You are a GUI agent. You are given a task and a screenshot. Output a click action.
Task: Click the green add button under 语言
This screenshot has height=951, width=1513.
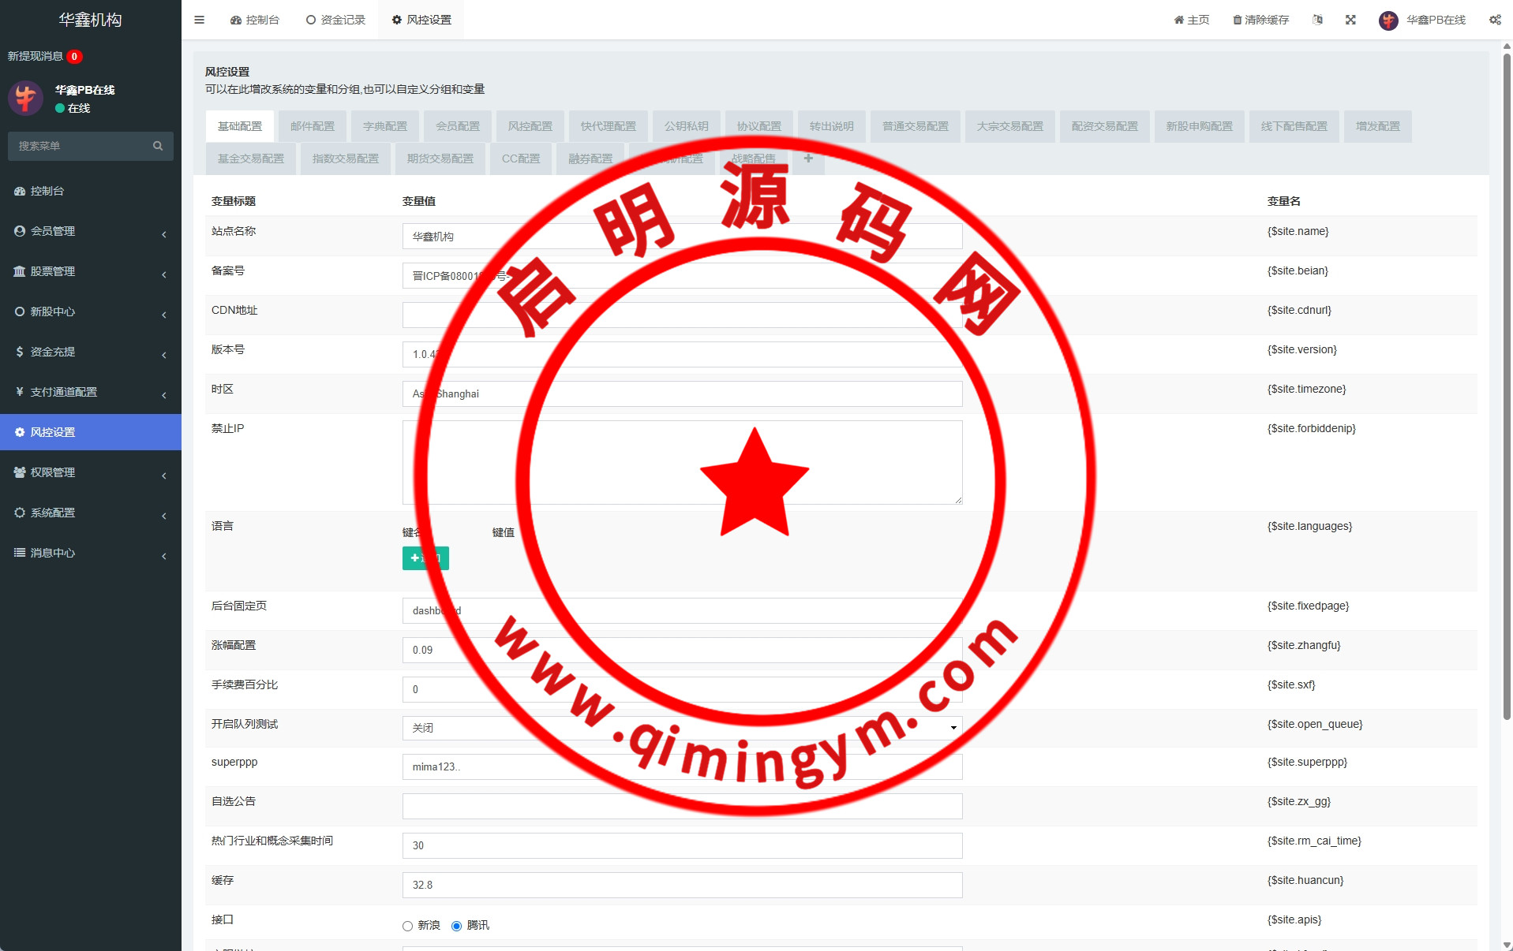tap(425, 558)
